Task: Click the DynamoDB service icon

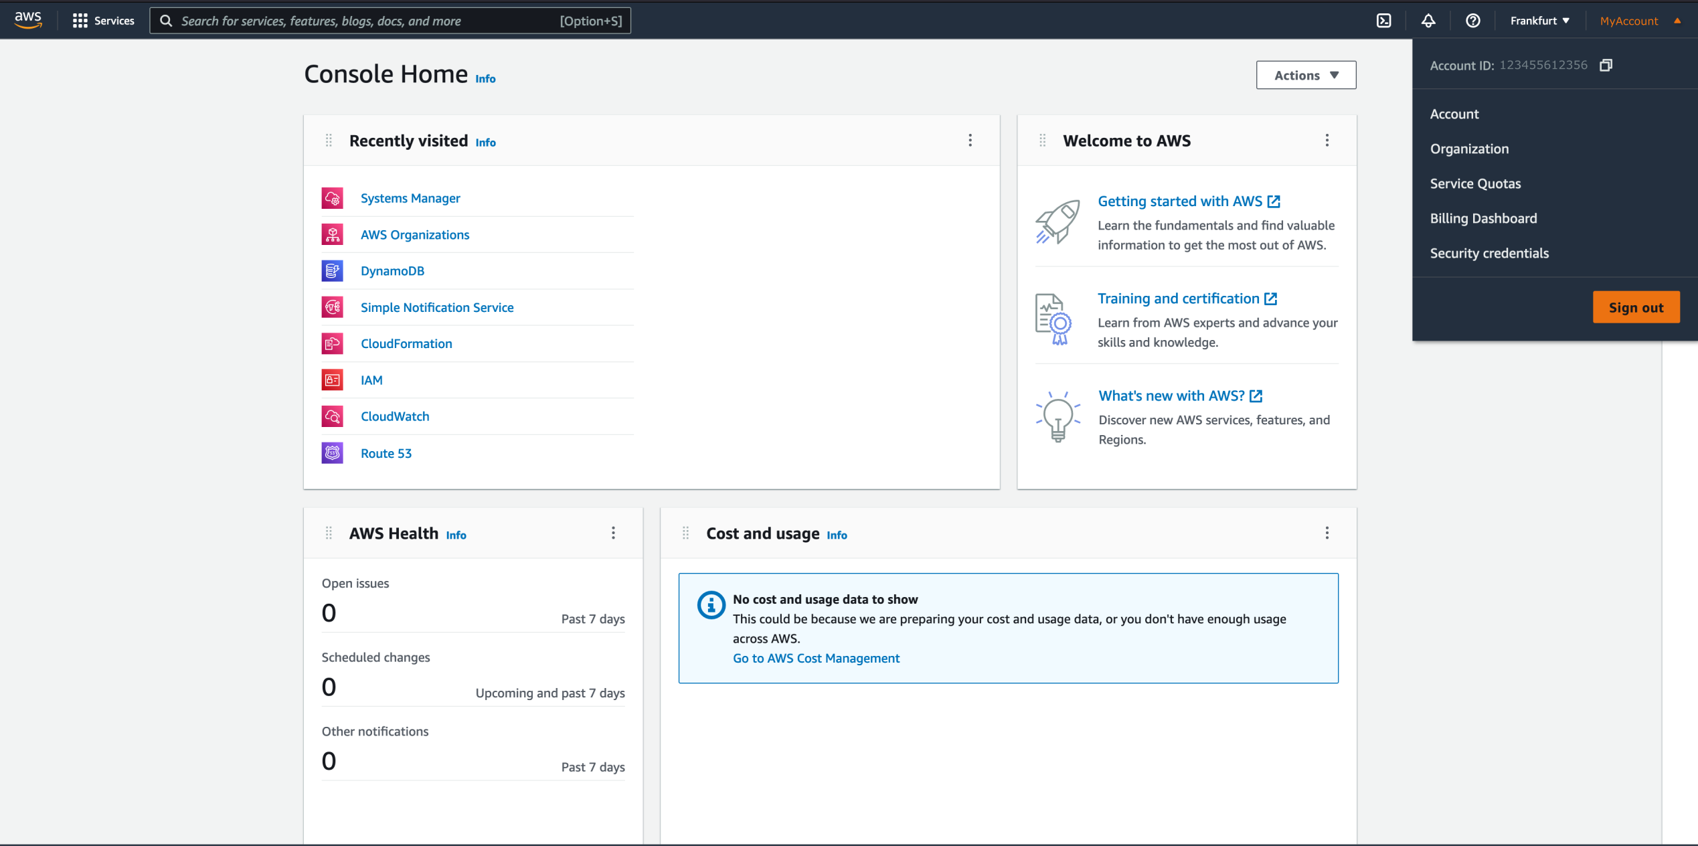Action: (x=333, y=270)
